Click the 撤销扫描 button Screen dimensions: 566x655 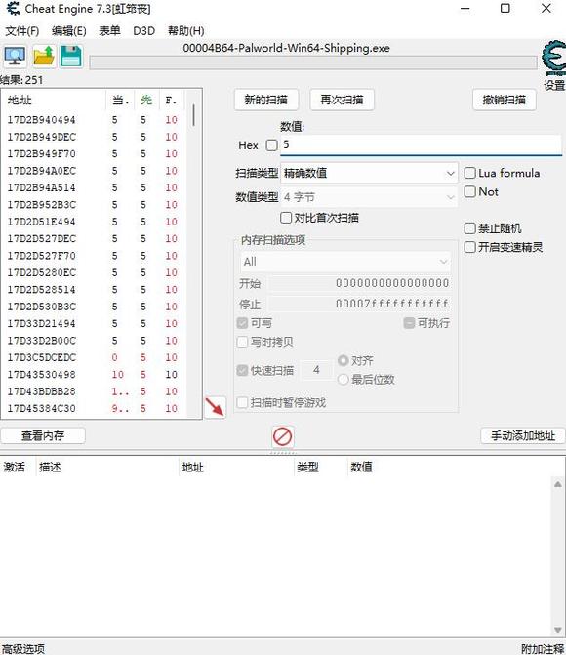point(505,100)
